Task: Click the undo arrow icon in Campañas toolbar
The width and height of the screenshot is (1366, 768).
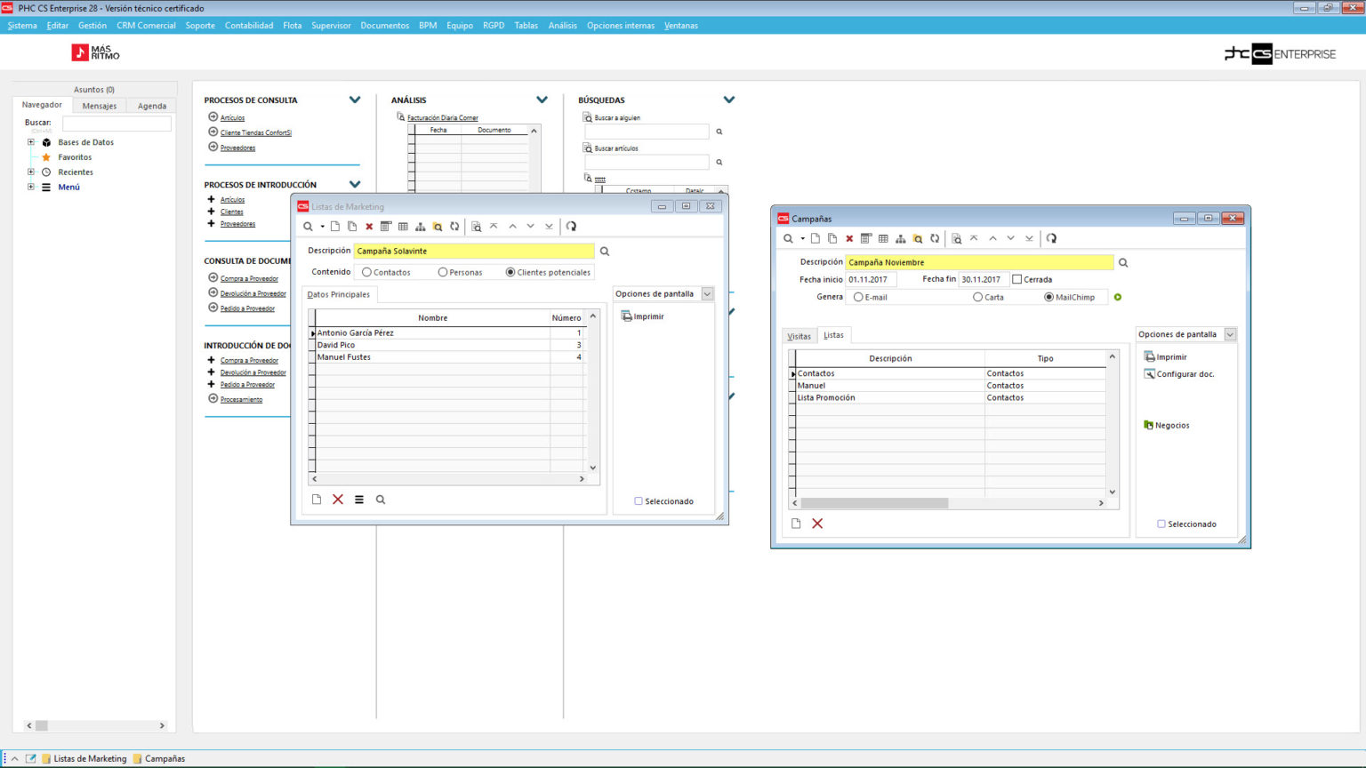Action: tap(1051, 238)
